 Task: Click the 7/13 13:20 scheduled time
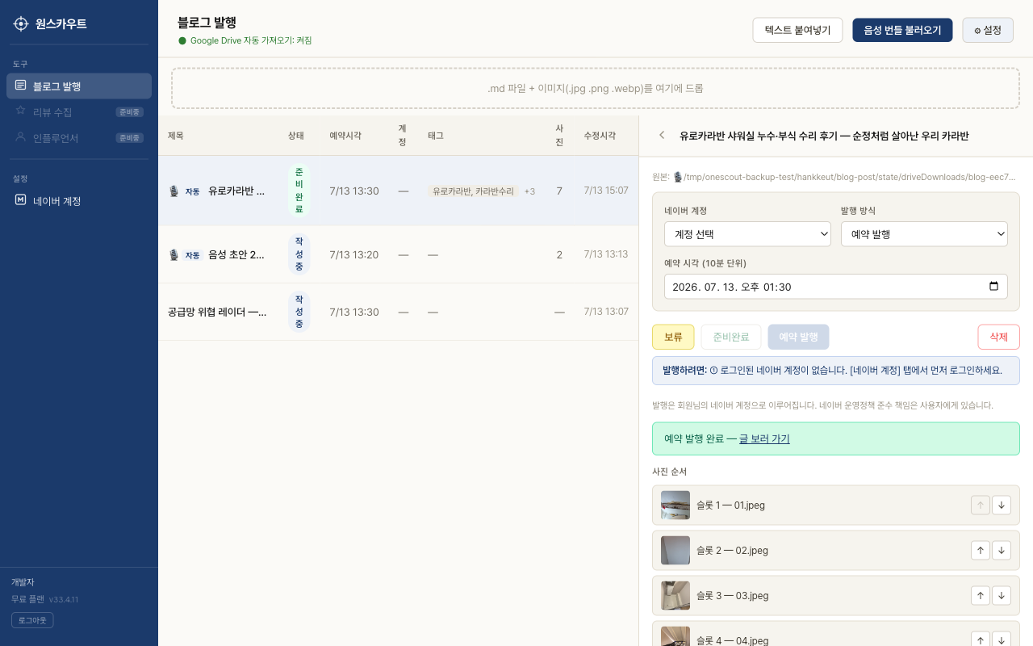354,254
